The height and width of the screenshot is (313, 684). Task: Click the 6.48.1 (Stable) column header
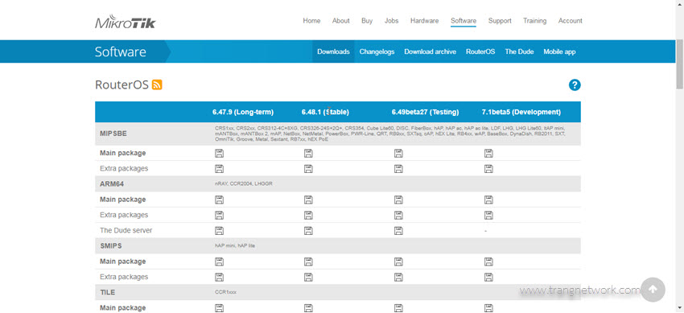pos(325,112)
